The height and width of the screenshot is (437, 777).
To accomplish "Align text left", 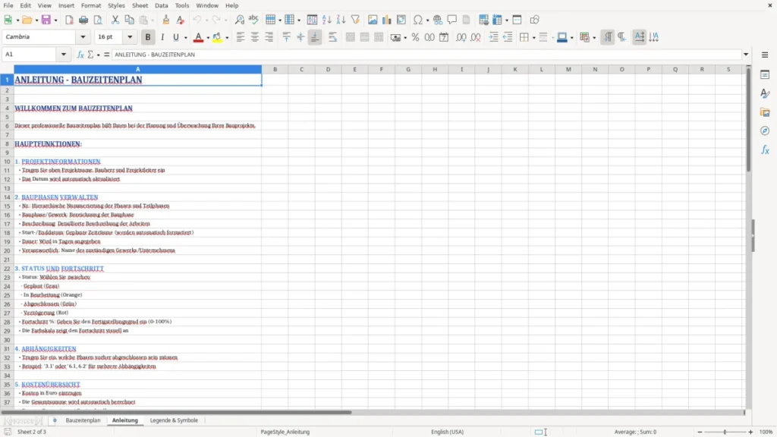I will (241, 37).
